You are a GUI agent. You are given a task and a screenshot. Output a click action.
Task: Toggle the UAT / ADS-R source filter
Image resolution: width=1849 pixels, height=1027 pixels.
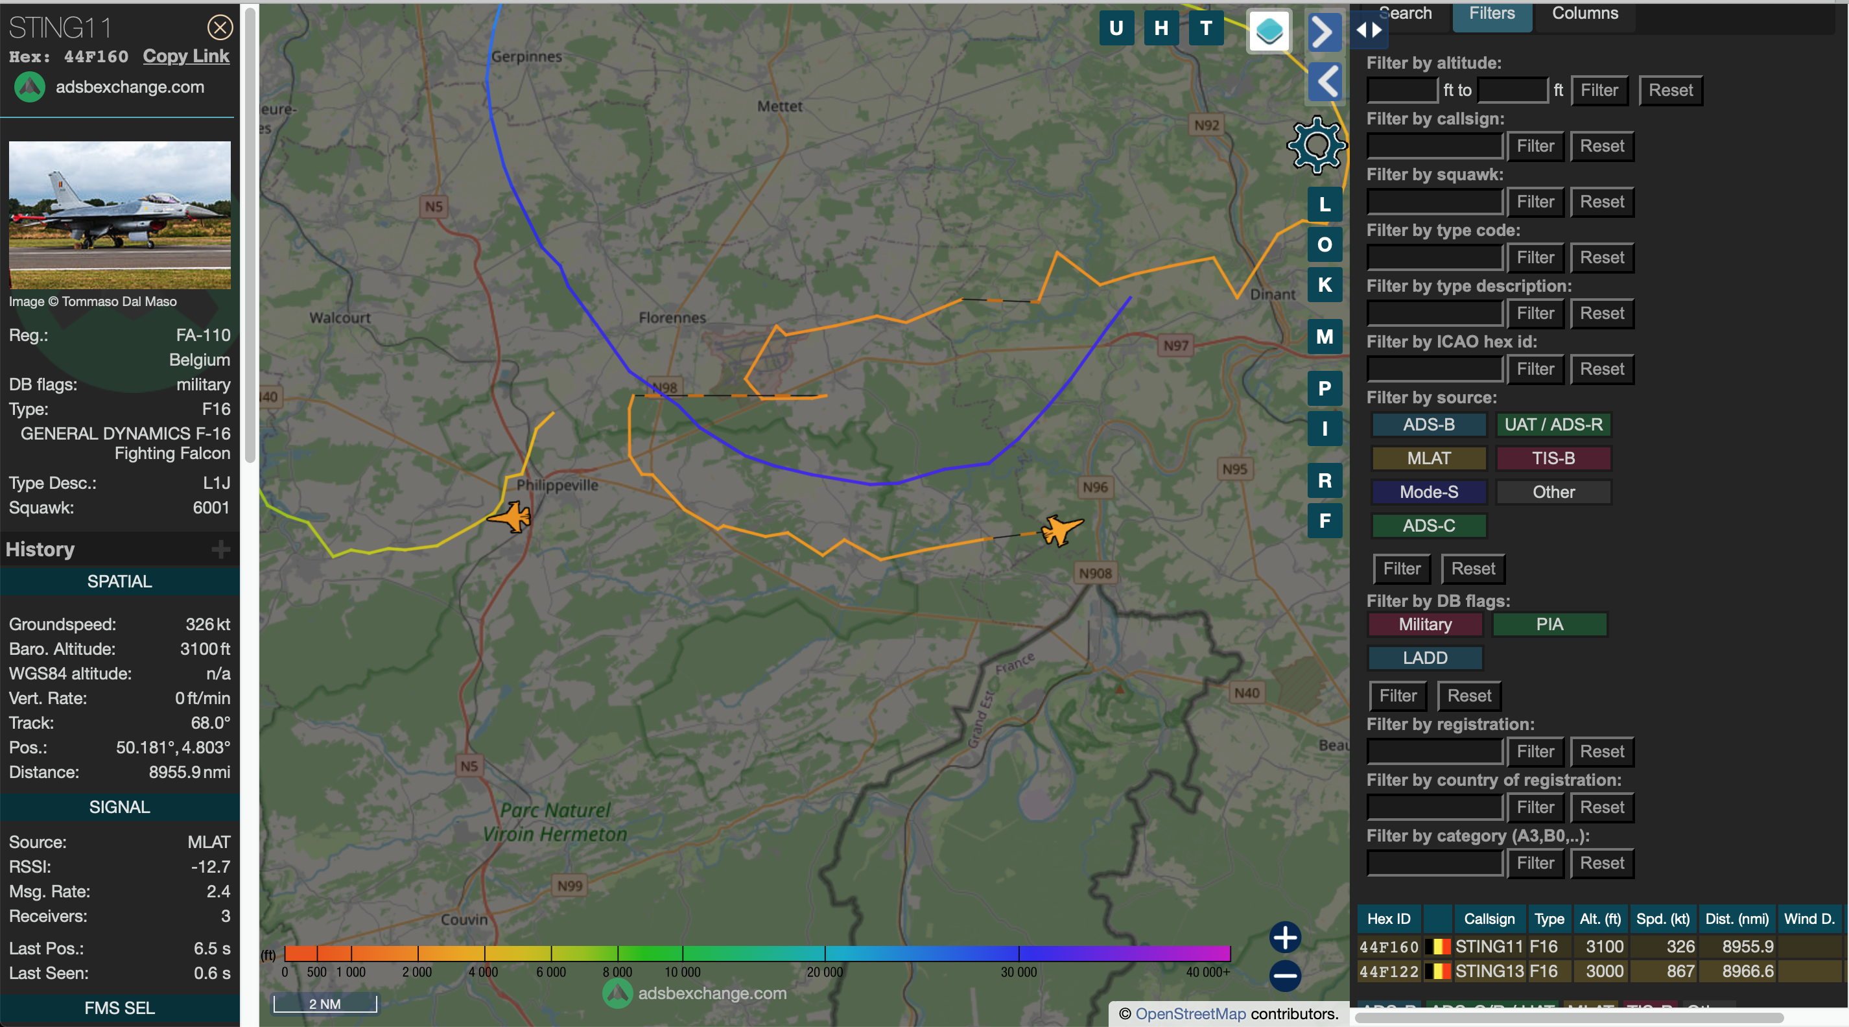coord(1553,425)
